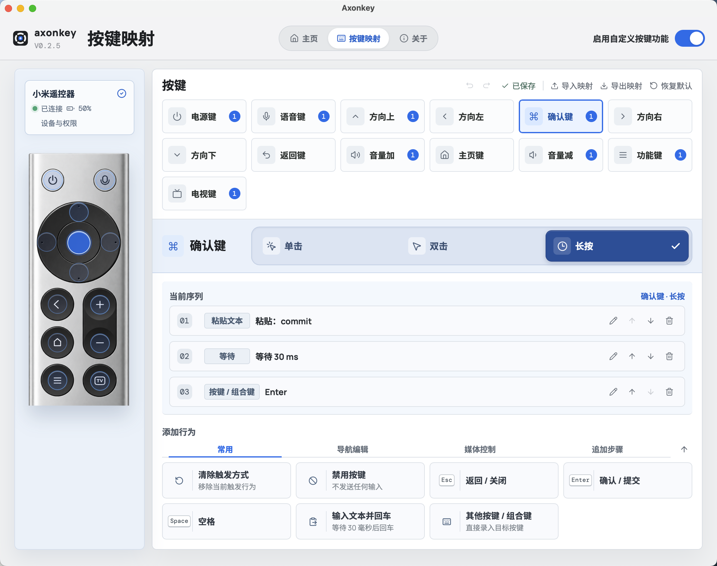717x566 pixels.
Task: Click the undo arrow in the 按键 header
Action: click(x=470, y=86)
